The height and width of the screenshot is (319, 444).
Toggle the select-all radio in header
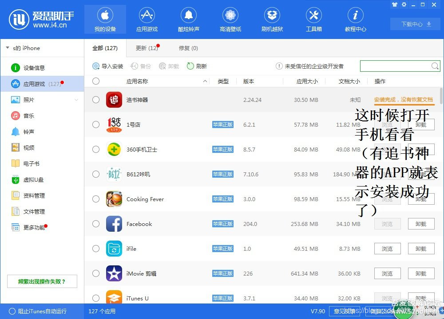point(96,81)
